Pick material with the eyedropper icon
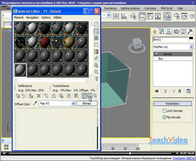196x161 pixels. tap(35, 103)
